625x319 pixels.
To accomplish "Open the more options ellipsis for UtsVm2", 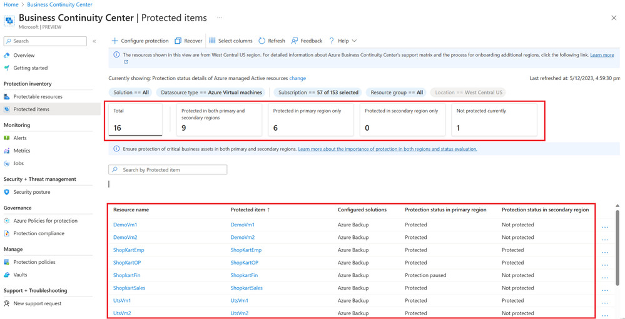I will pyautogui.click(x=605, y=315).
